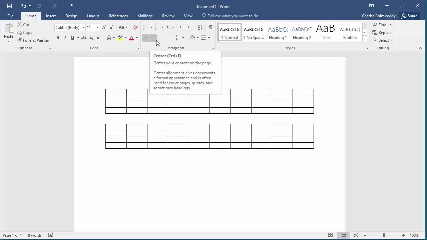Select the Italic formatting icon
427x240 pixels.
(65, 37)
